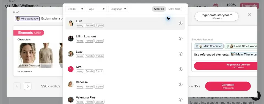Click the @ Home Office Works prompt chip
The width and height of the screenshot is (264, 104).
pos(241,46)
